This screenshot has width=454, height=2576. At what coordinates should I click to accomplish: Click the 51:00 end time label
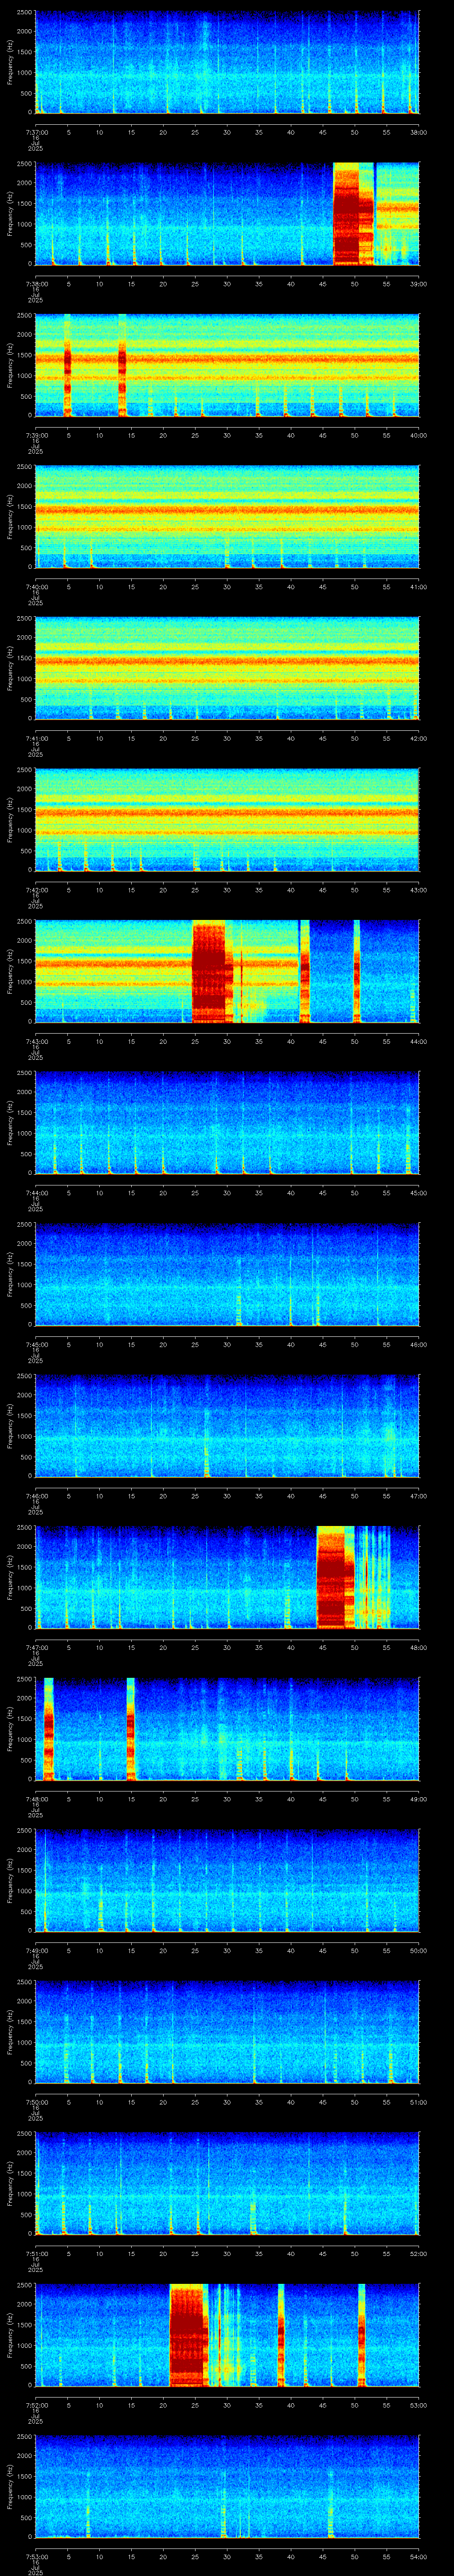(419, 2101)
